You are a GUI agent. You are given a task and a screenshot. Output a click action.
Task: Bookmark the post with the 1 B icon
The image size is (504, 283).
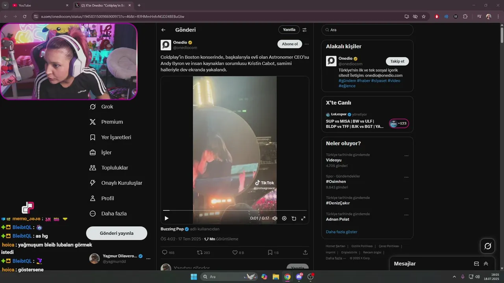(x=273, y=252)
